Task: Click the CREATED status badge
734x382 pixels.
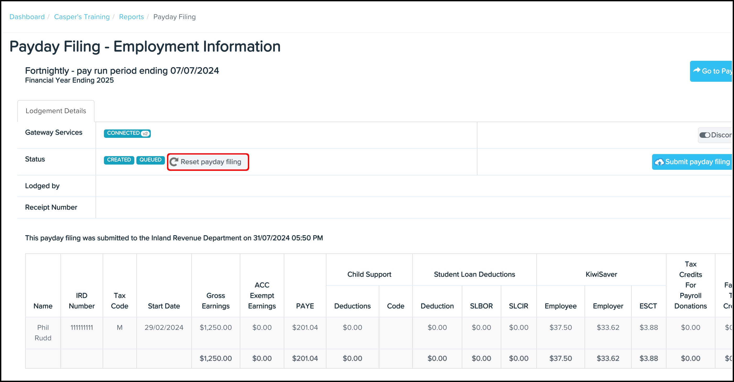Action: pos(119,160)
